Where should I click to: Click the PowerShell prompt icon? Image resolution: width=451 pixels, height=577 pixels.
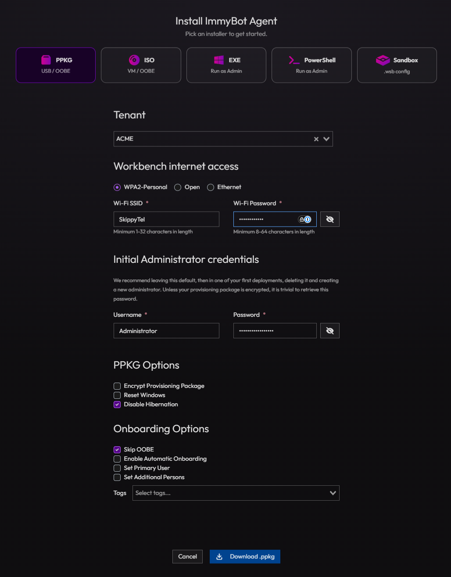294,60
